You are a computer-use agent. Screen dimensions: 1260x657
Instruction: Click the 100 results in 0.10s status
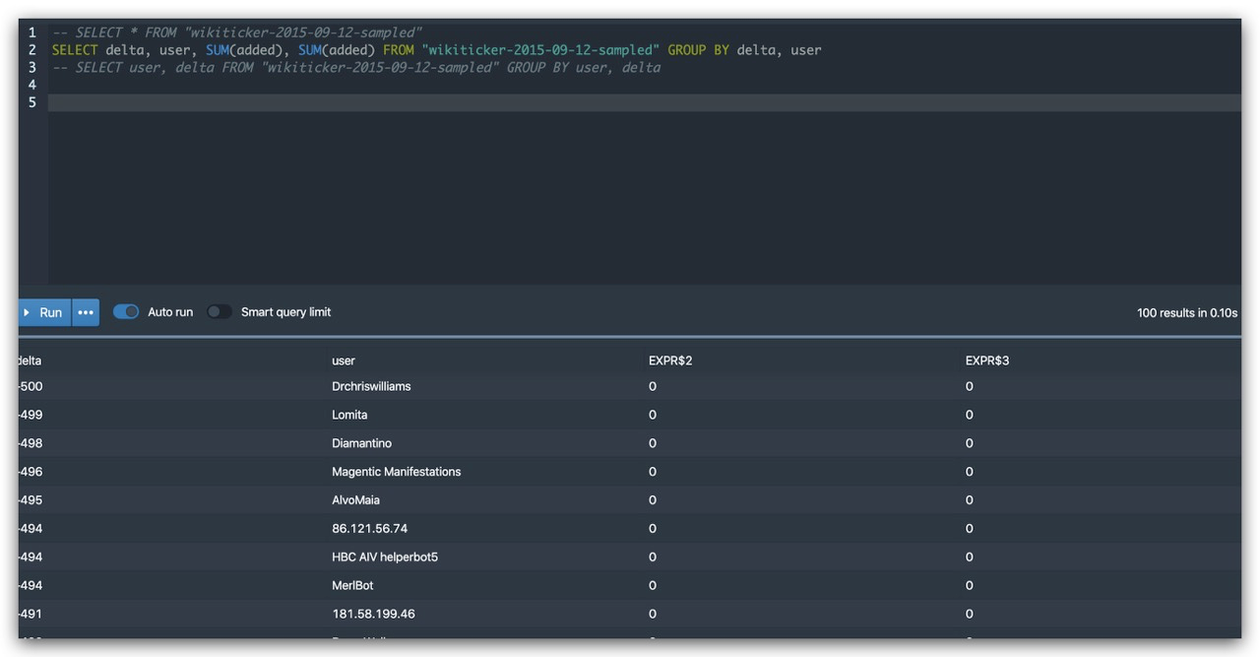point(1186,313)
